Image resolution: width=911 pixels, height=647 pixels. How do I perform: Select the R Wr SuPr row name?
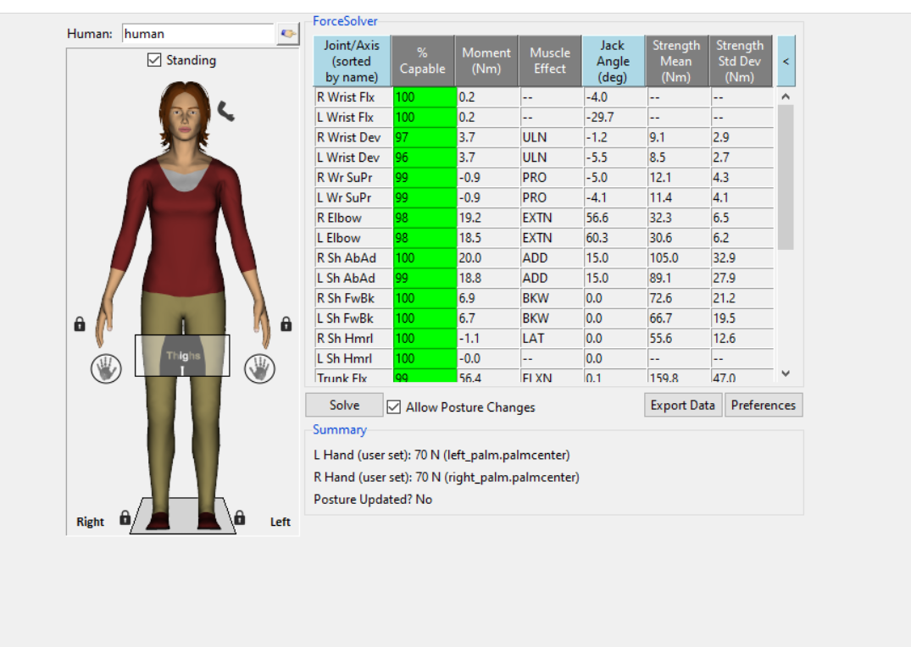(353, 178)
